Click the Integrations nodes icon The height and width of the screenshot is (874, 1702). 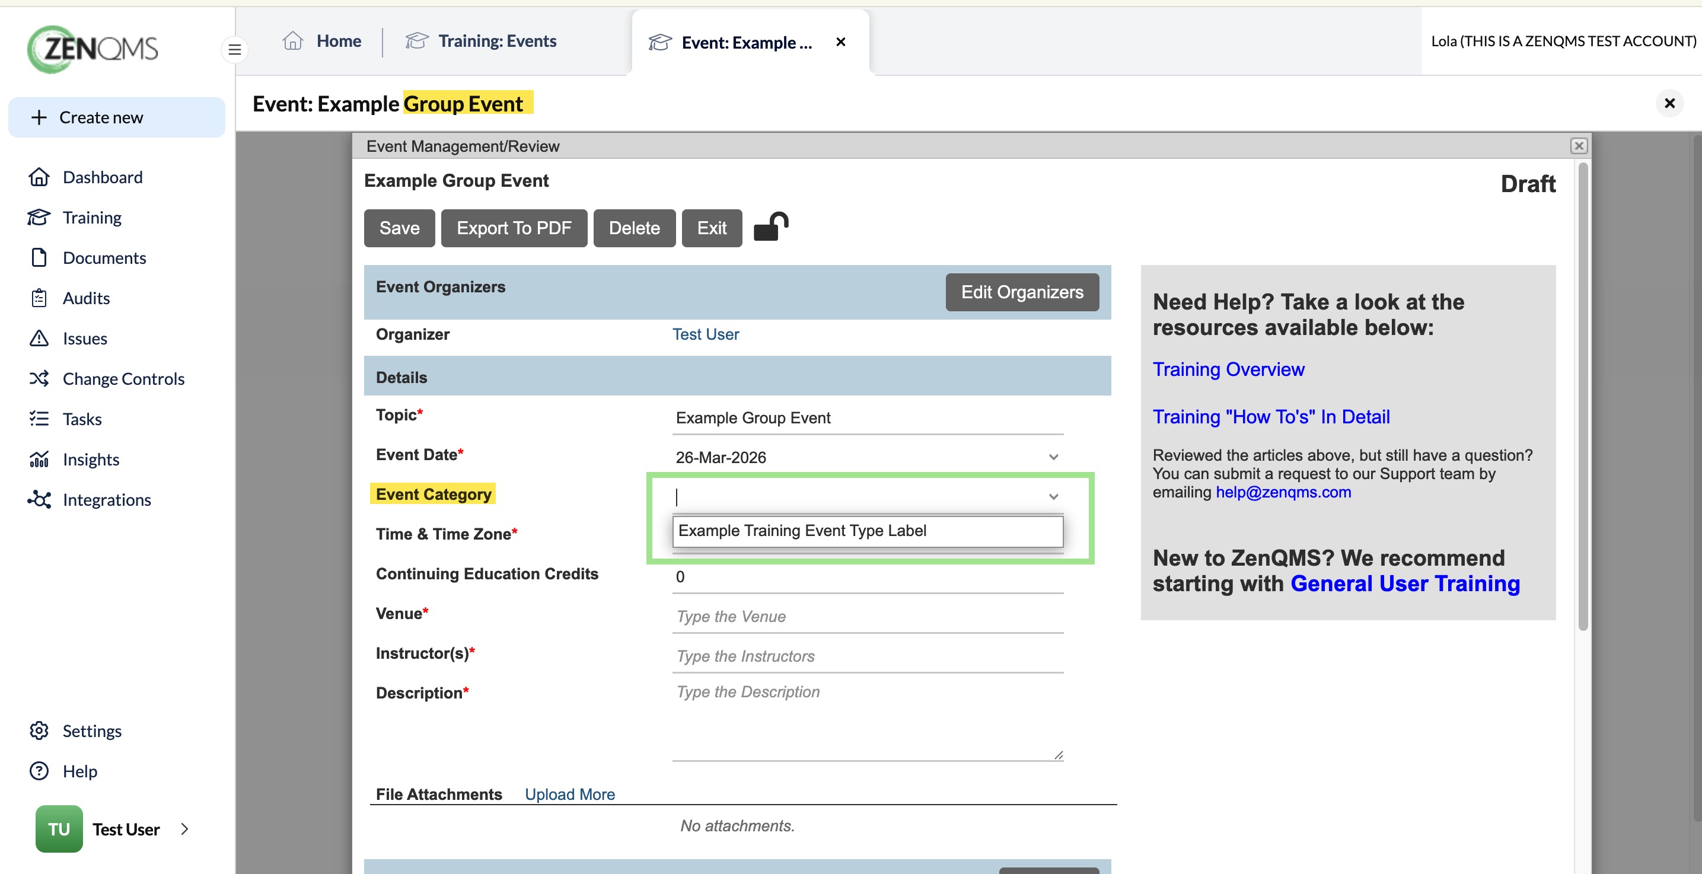pyautogui.click(x=39, y=499)
